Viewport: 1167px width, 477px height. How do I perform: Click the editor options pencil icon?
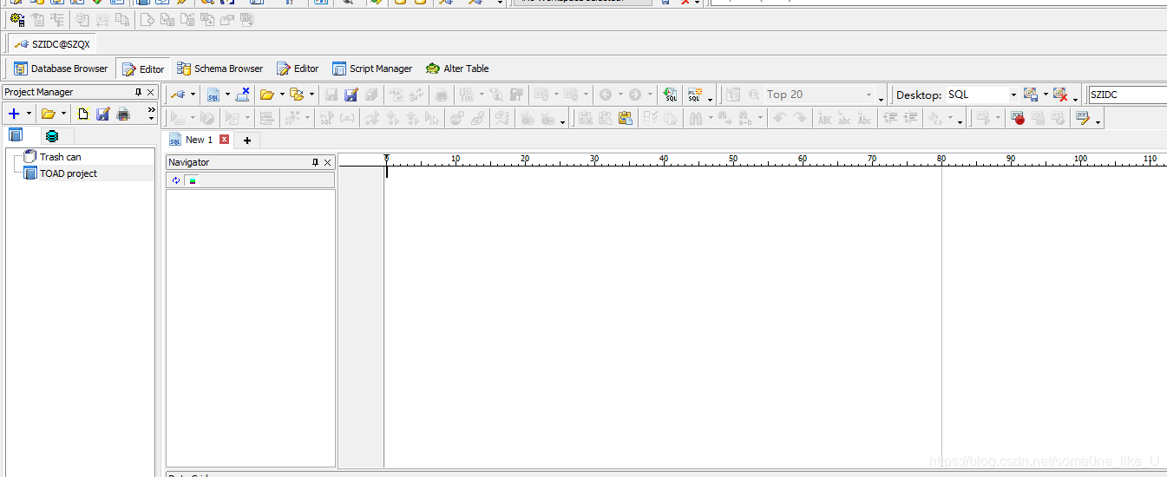click(1083, 119)
